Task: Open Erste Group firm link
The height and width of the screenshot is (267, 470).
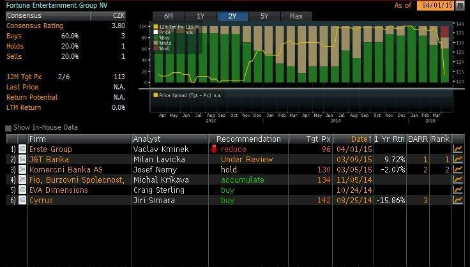Action: pos(50,149)
